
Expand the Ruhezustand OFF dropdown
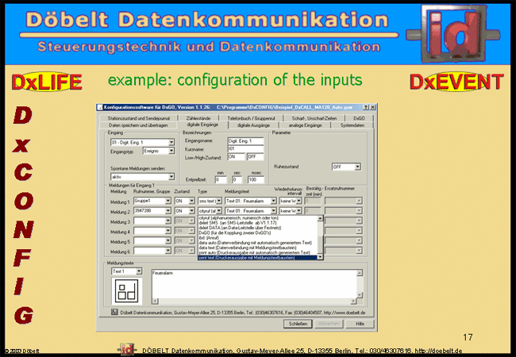(358, 167)
